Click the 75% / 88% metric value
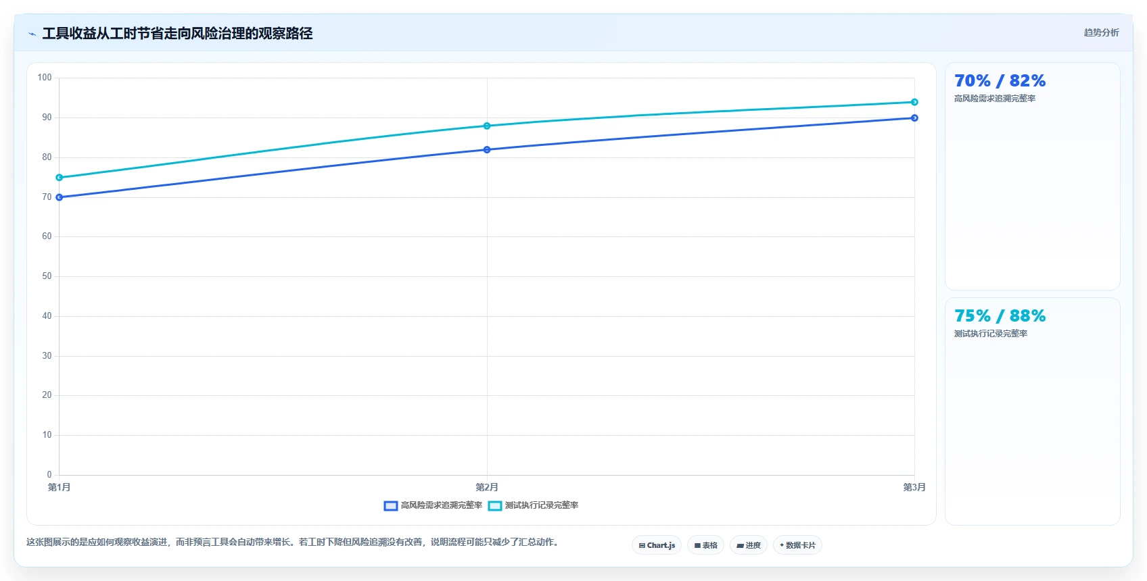This screenshot has width=1147, height=581. tap(1000, 316)
